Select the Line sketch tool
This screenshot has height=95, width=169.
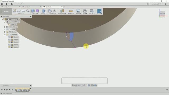[x=19, y=11]
